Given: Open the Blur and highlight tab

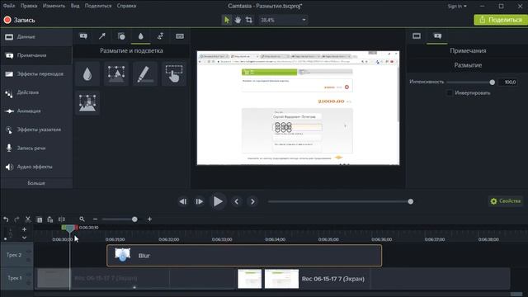Looking at the screenshot, I should point(141,36).
